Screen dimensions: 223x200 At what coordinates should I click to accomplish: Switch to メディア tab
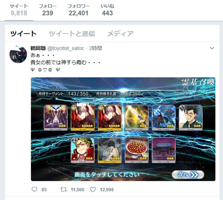(120, 34)
